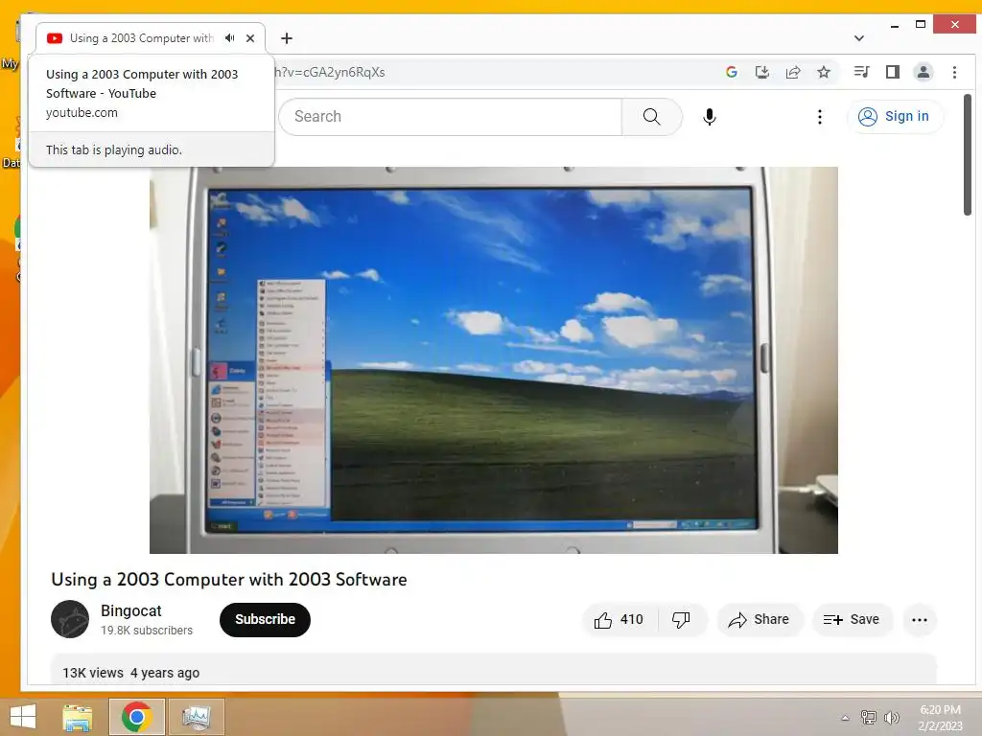982x736 pixels.
Task: Open the taskbar clock showing 6:20 PM
Action: tap(940, 717)
